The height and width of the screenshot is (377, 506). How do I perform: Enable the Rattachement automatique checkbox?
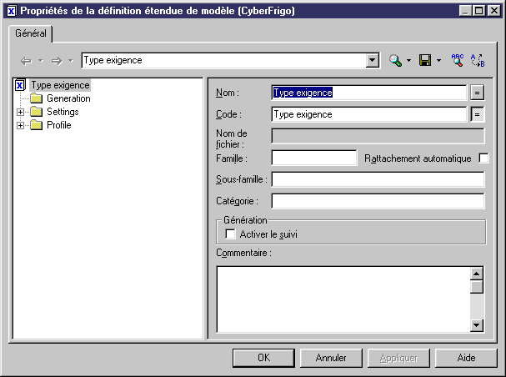click(483, 158)
